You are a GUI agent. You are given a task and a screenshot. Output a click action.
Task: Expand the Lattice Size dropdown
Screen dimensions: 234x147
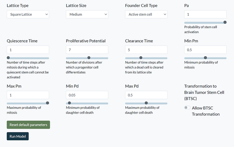(87, 14)
